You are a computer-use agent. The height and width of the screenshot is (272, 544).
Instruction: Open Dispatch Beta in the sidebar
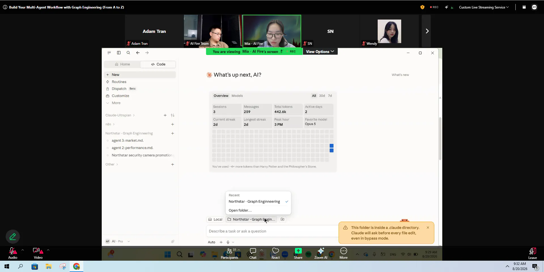[x=140, y=89]
